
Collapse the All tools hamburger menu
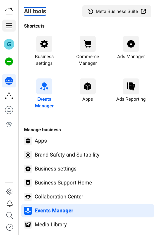(x=9, y=26)
